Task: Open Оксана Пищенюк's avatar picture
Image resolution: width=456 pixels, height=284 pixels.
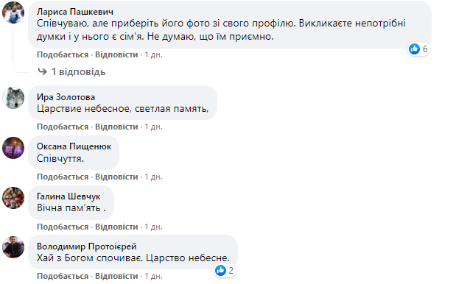Action: pos(13,148)
